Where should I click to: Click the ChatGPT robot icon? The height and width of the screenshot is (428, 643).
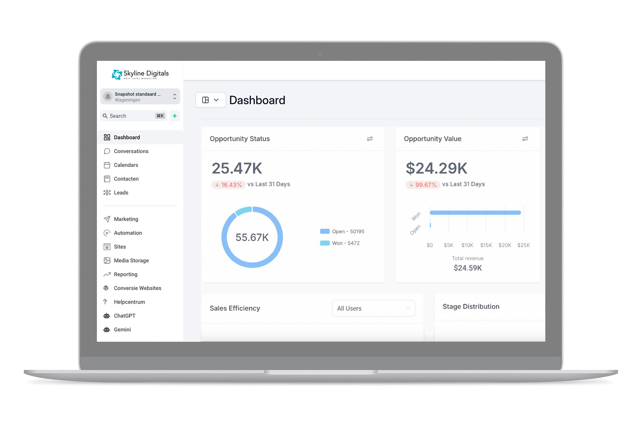(107, 316)
